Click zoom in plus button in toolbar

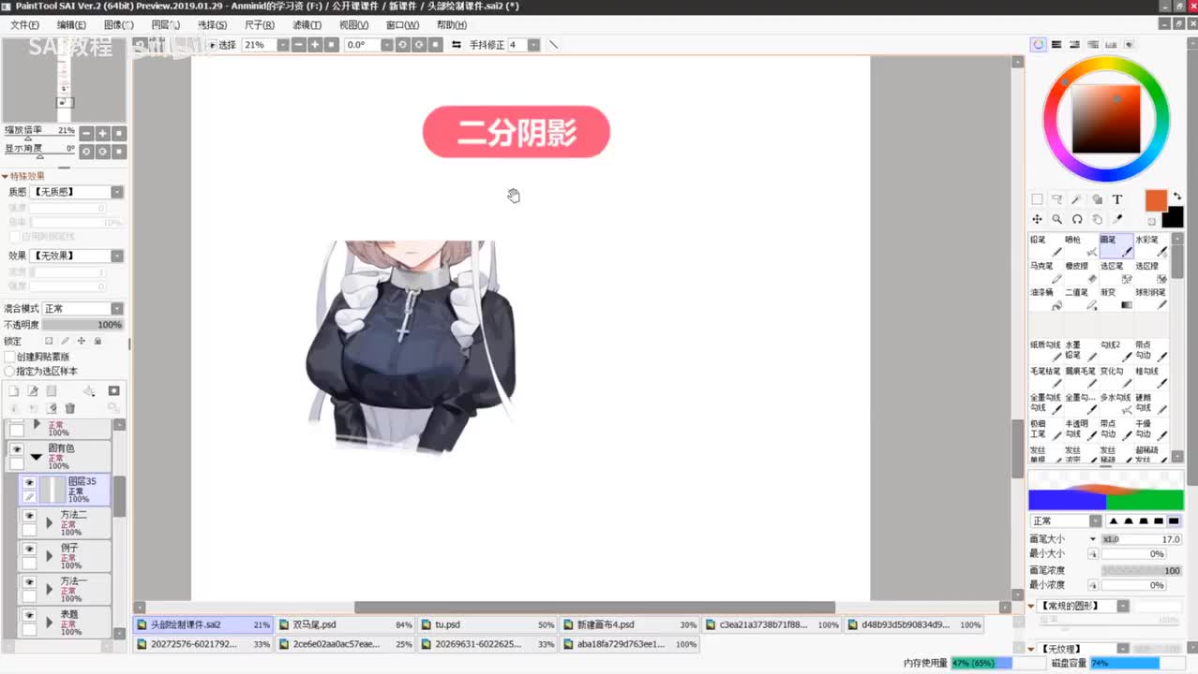(x=314, y=45)
